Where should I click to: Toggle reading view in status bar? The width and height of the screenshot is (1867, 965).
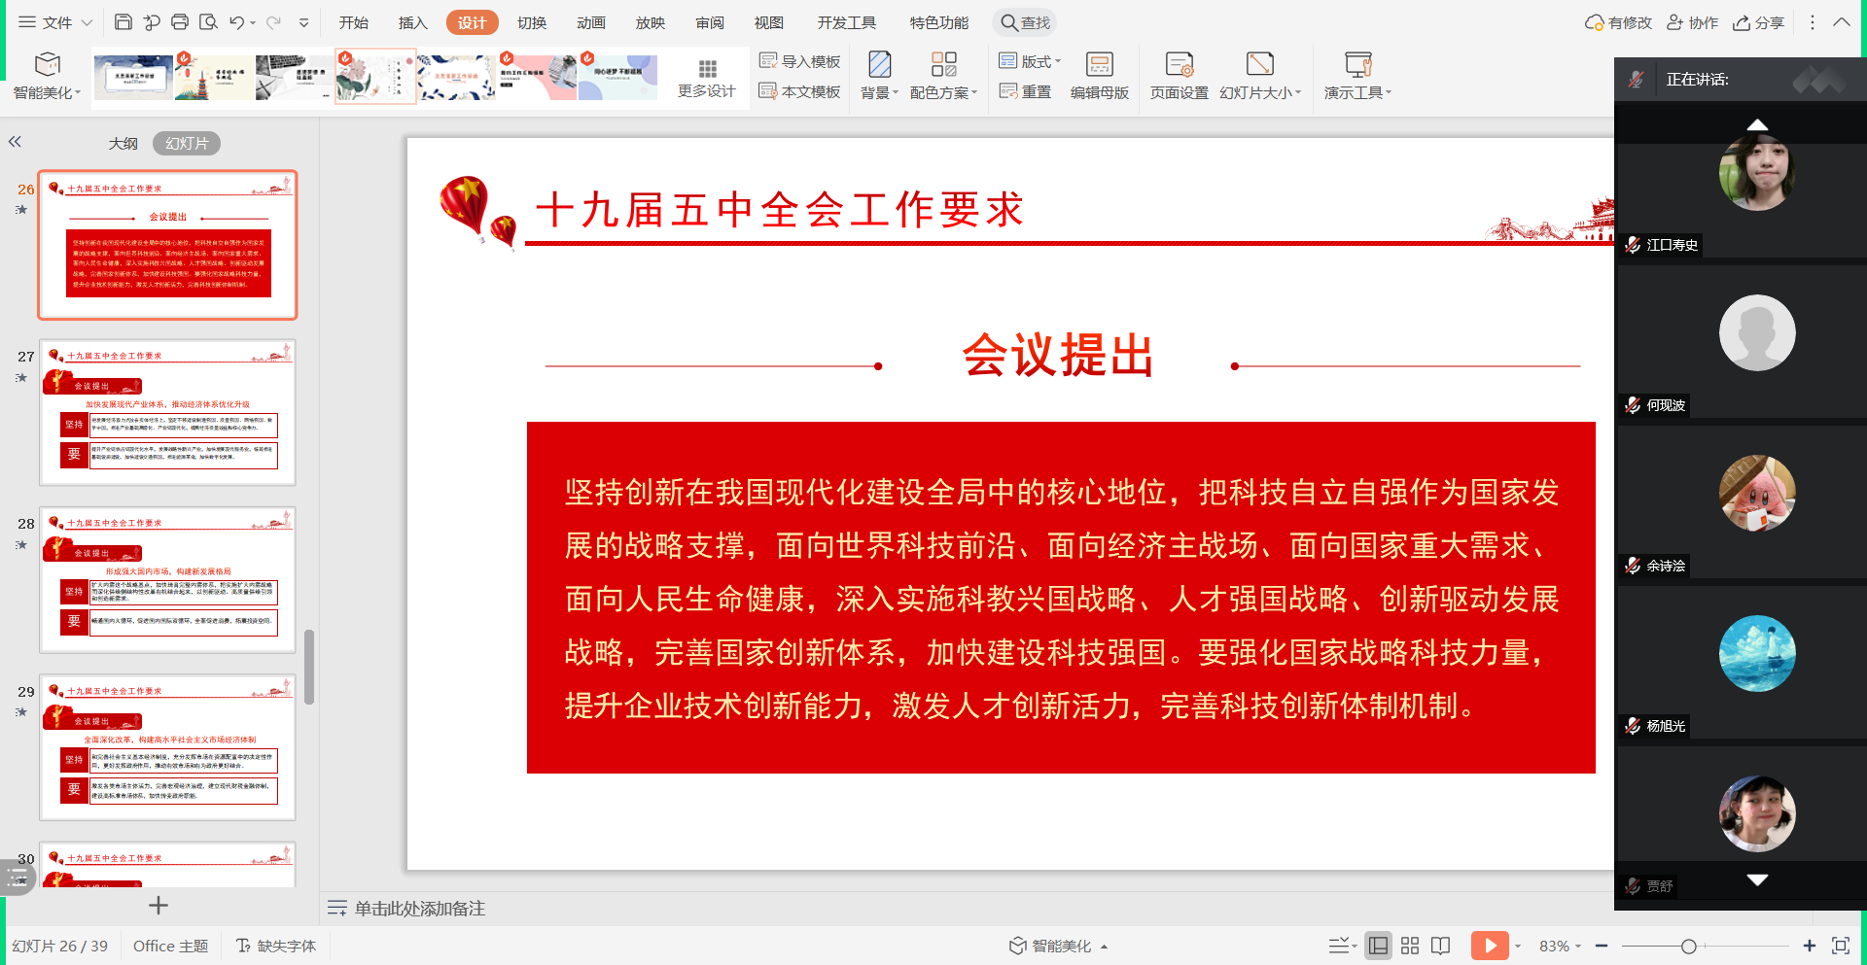click(1441, 946)
